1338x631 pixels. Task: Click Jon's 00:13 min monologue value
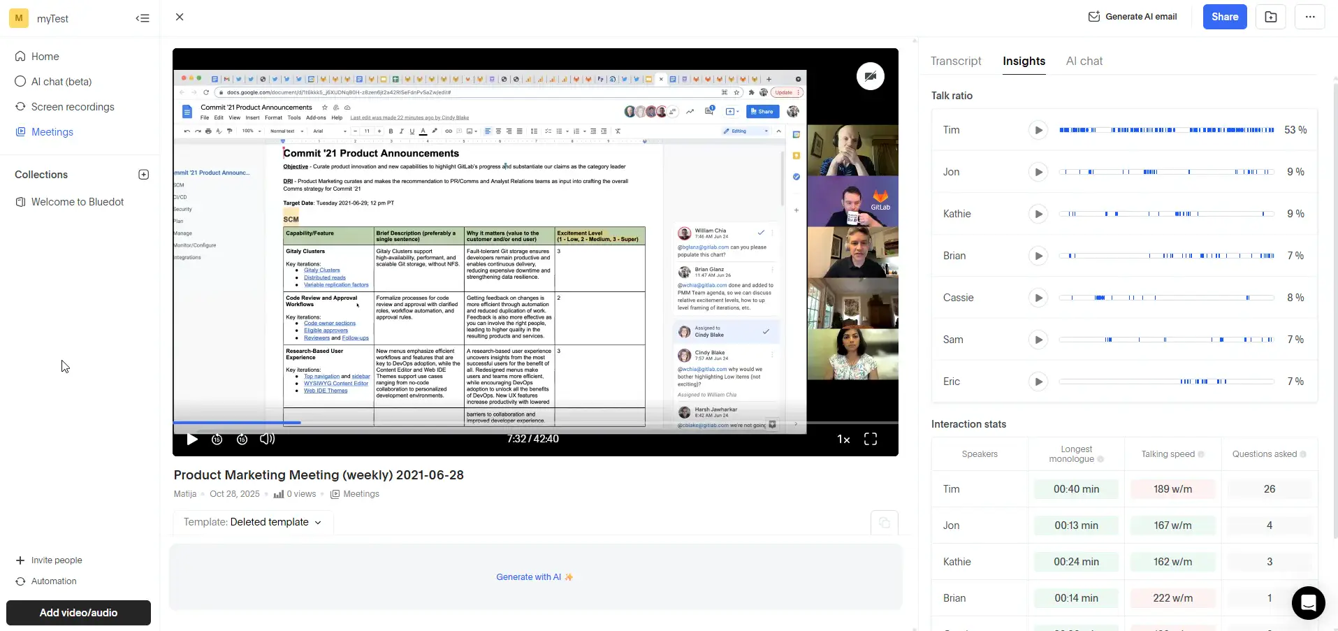1077,525
